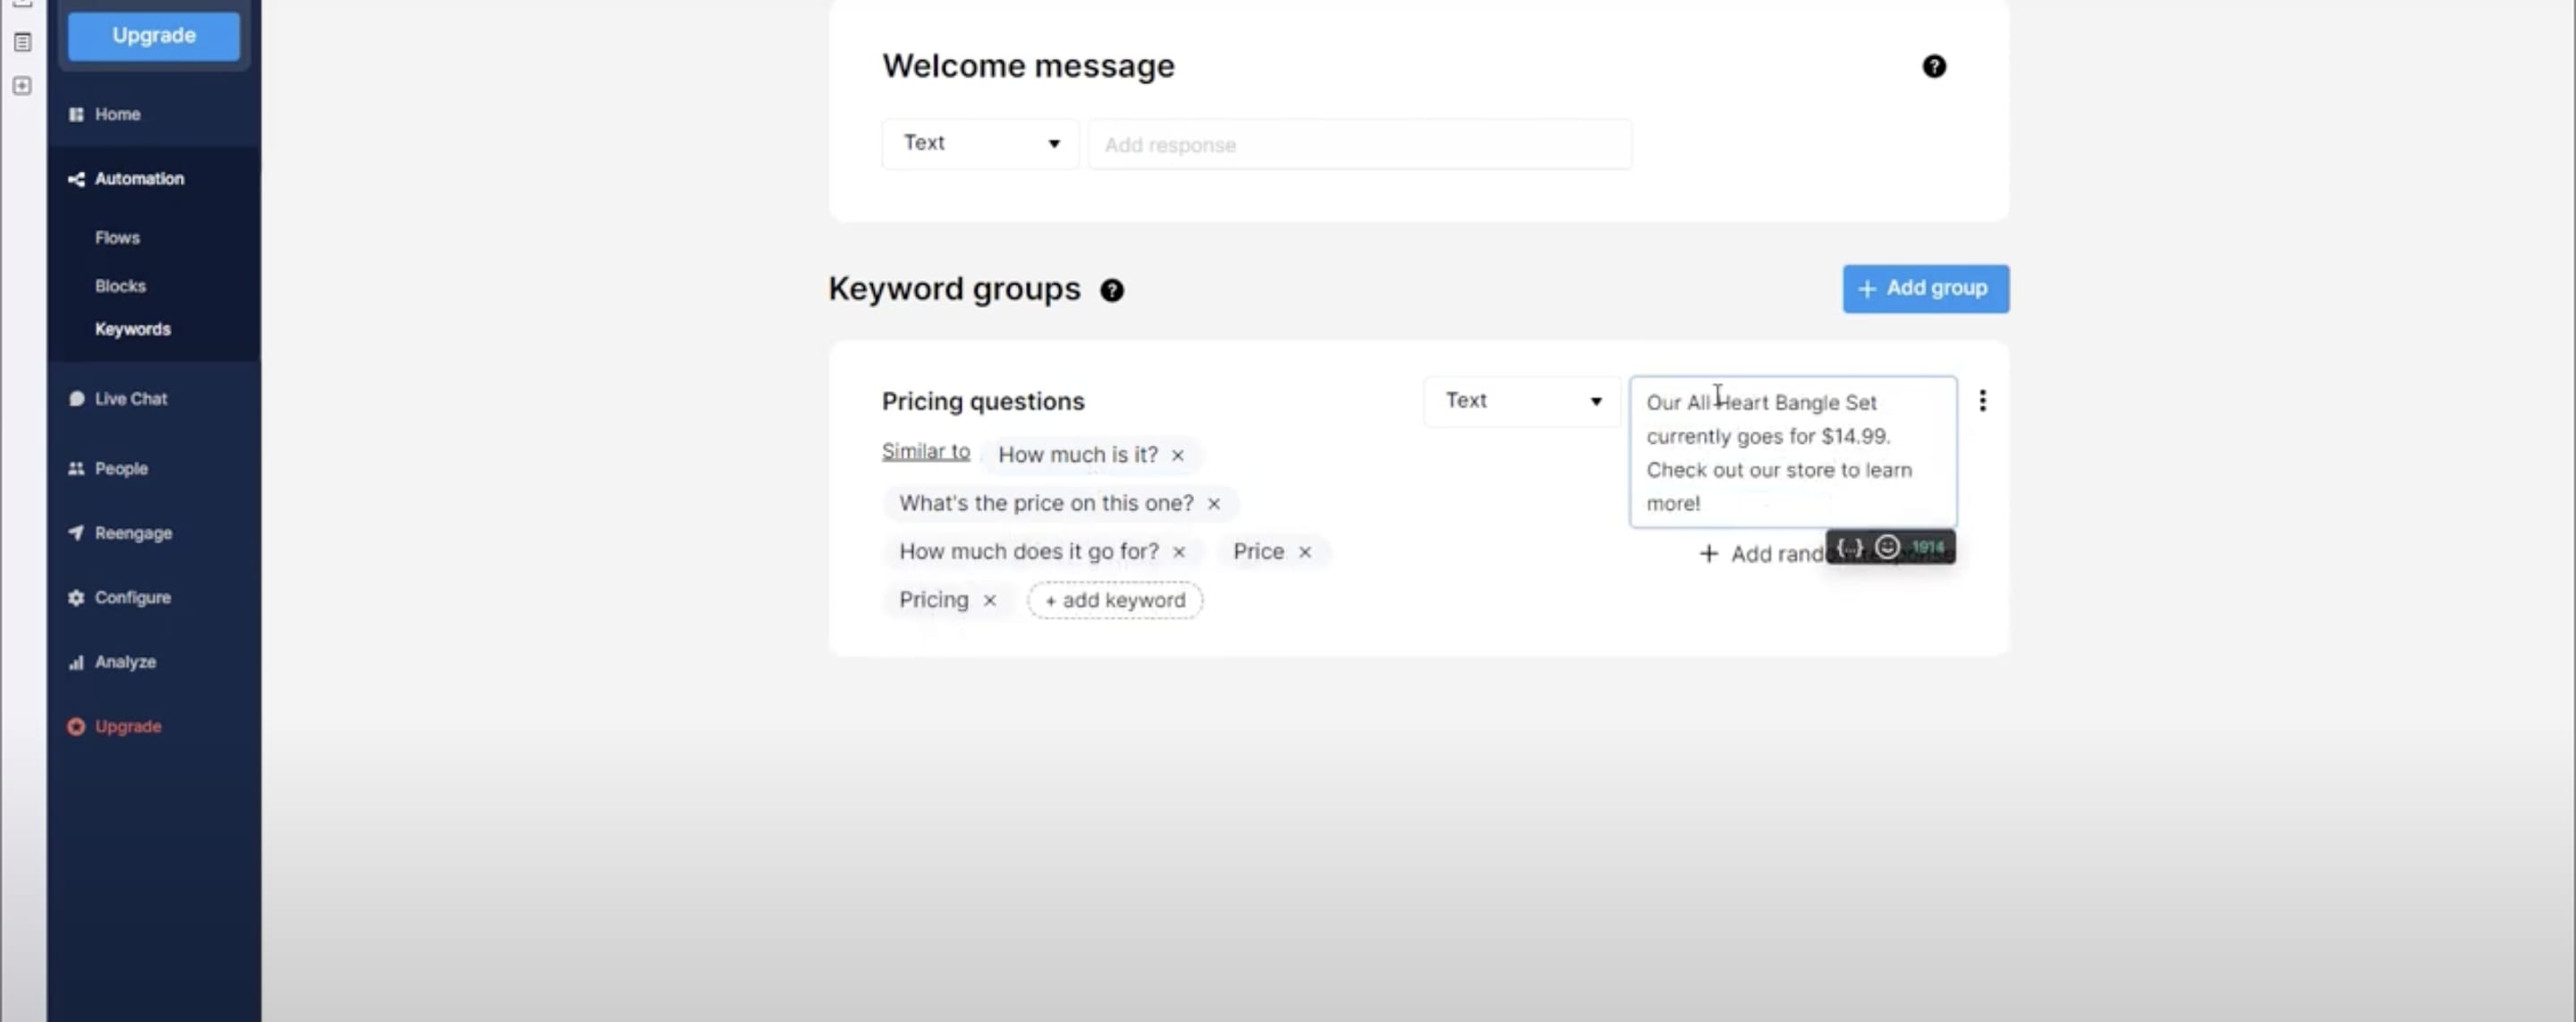This screenshot has height=1022, width=2576.
Task: Click the Welcome message heading
Action: 1028,66
